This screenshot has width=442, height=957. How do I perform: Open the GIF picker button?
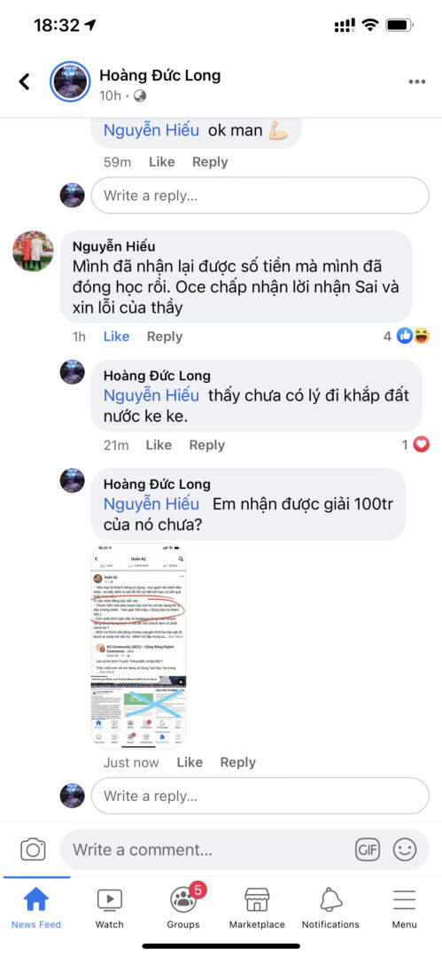[368, 850]
